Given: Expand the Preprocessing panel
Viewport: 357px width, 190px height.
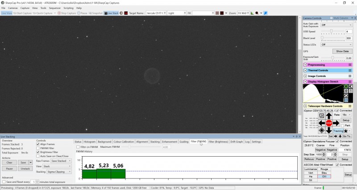Looking at the screenshot, I should click(305, 65).
